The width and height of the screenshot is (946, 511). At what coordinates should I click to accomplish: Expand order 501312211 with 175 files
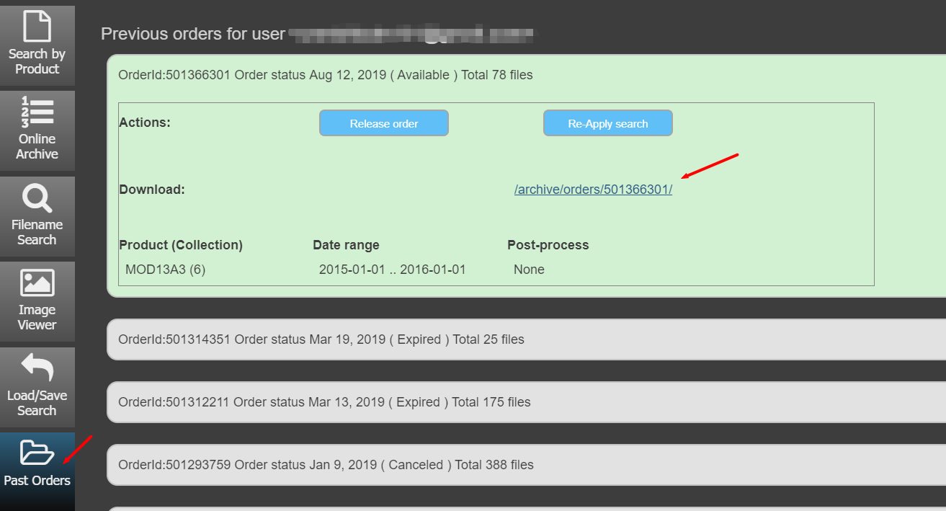(526, 402)
